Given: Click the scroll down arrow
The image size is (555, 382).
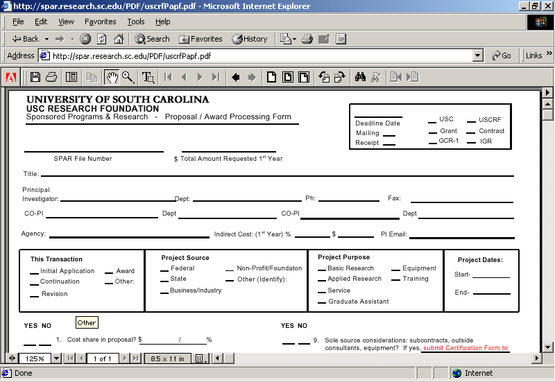Looking at the screenshot, I should [x=547, y=347].
